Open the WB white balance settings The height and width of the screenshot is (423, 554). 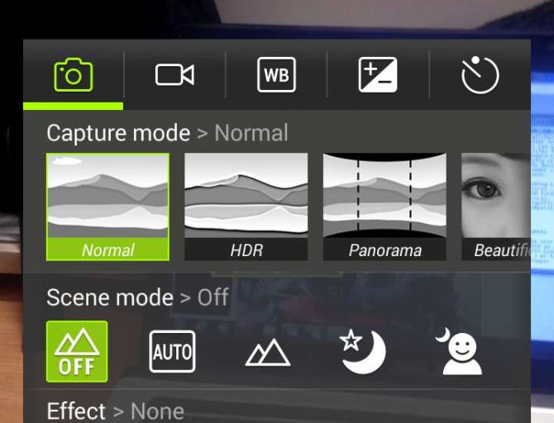coord(276,75)
